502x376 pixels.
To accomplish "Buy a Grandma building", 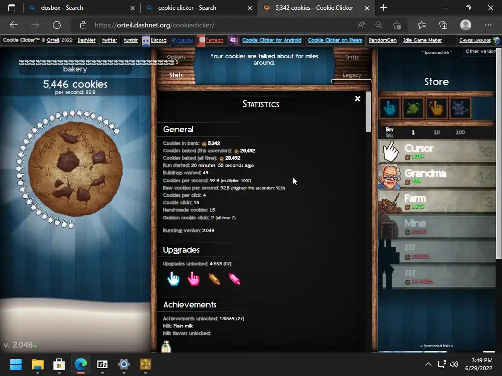I will (x=437, y=176).
